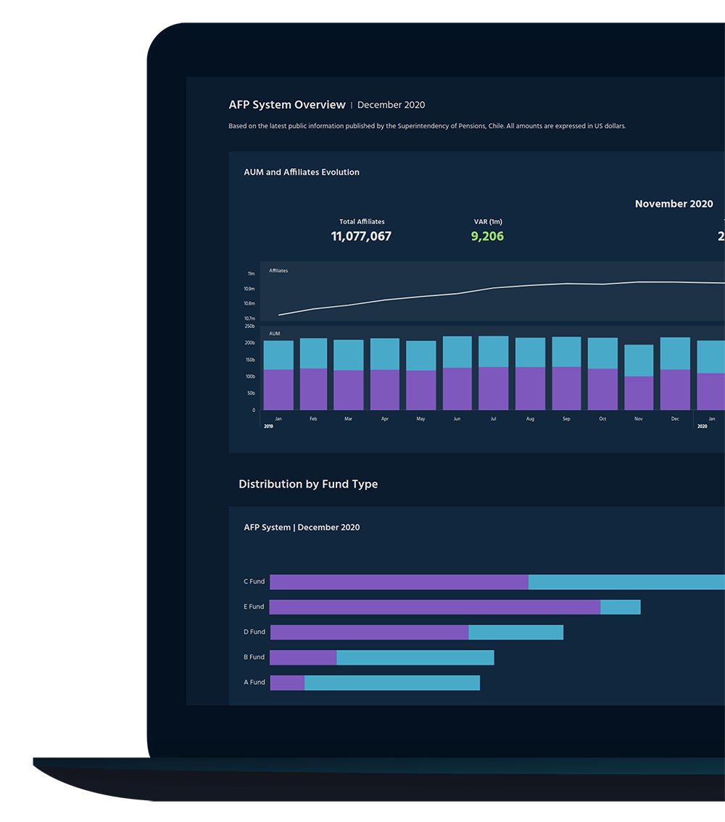This screenshot has height=822, width=725.
Task: Click the November 2020 period label
Action: click(x=674, y=205)
